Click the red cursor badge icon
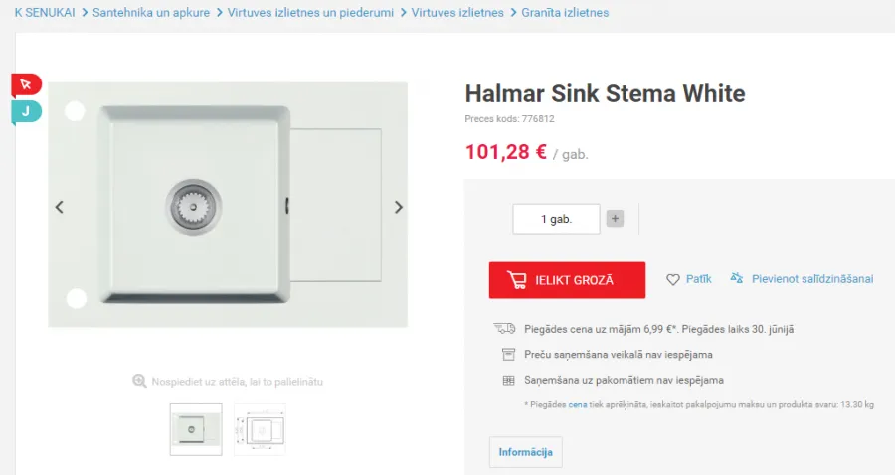The image size is (895, 475). pos(26,85)
